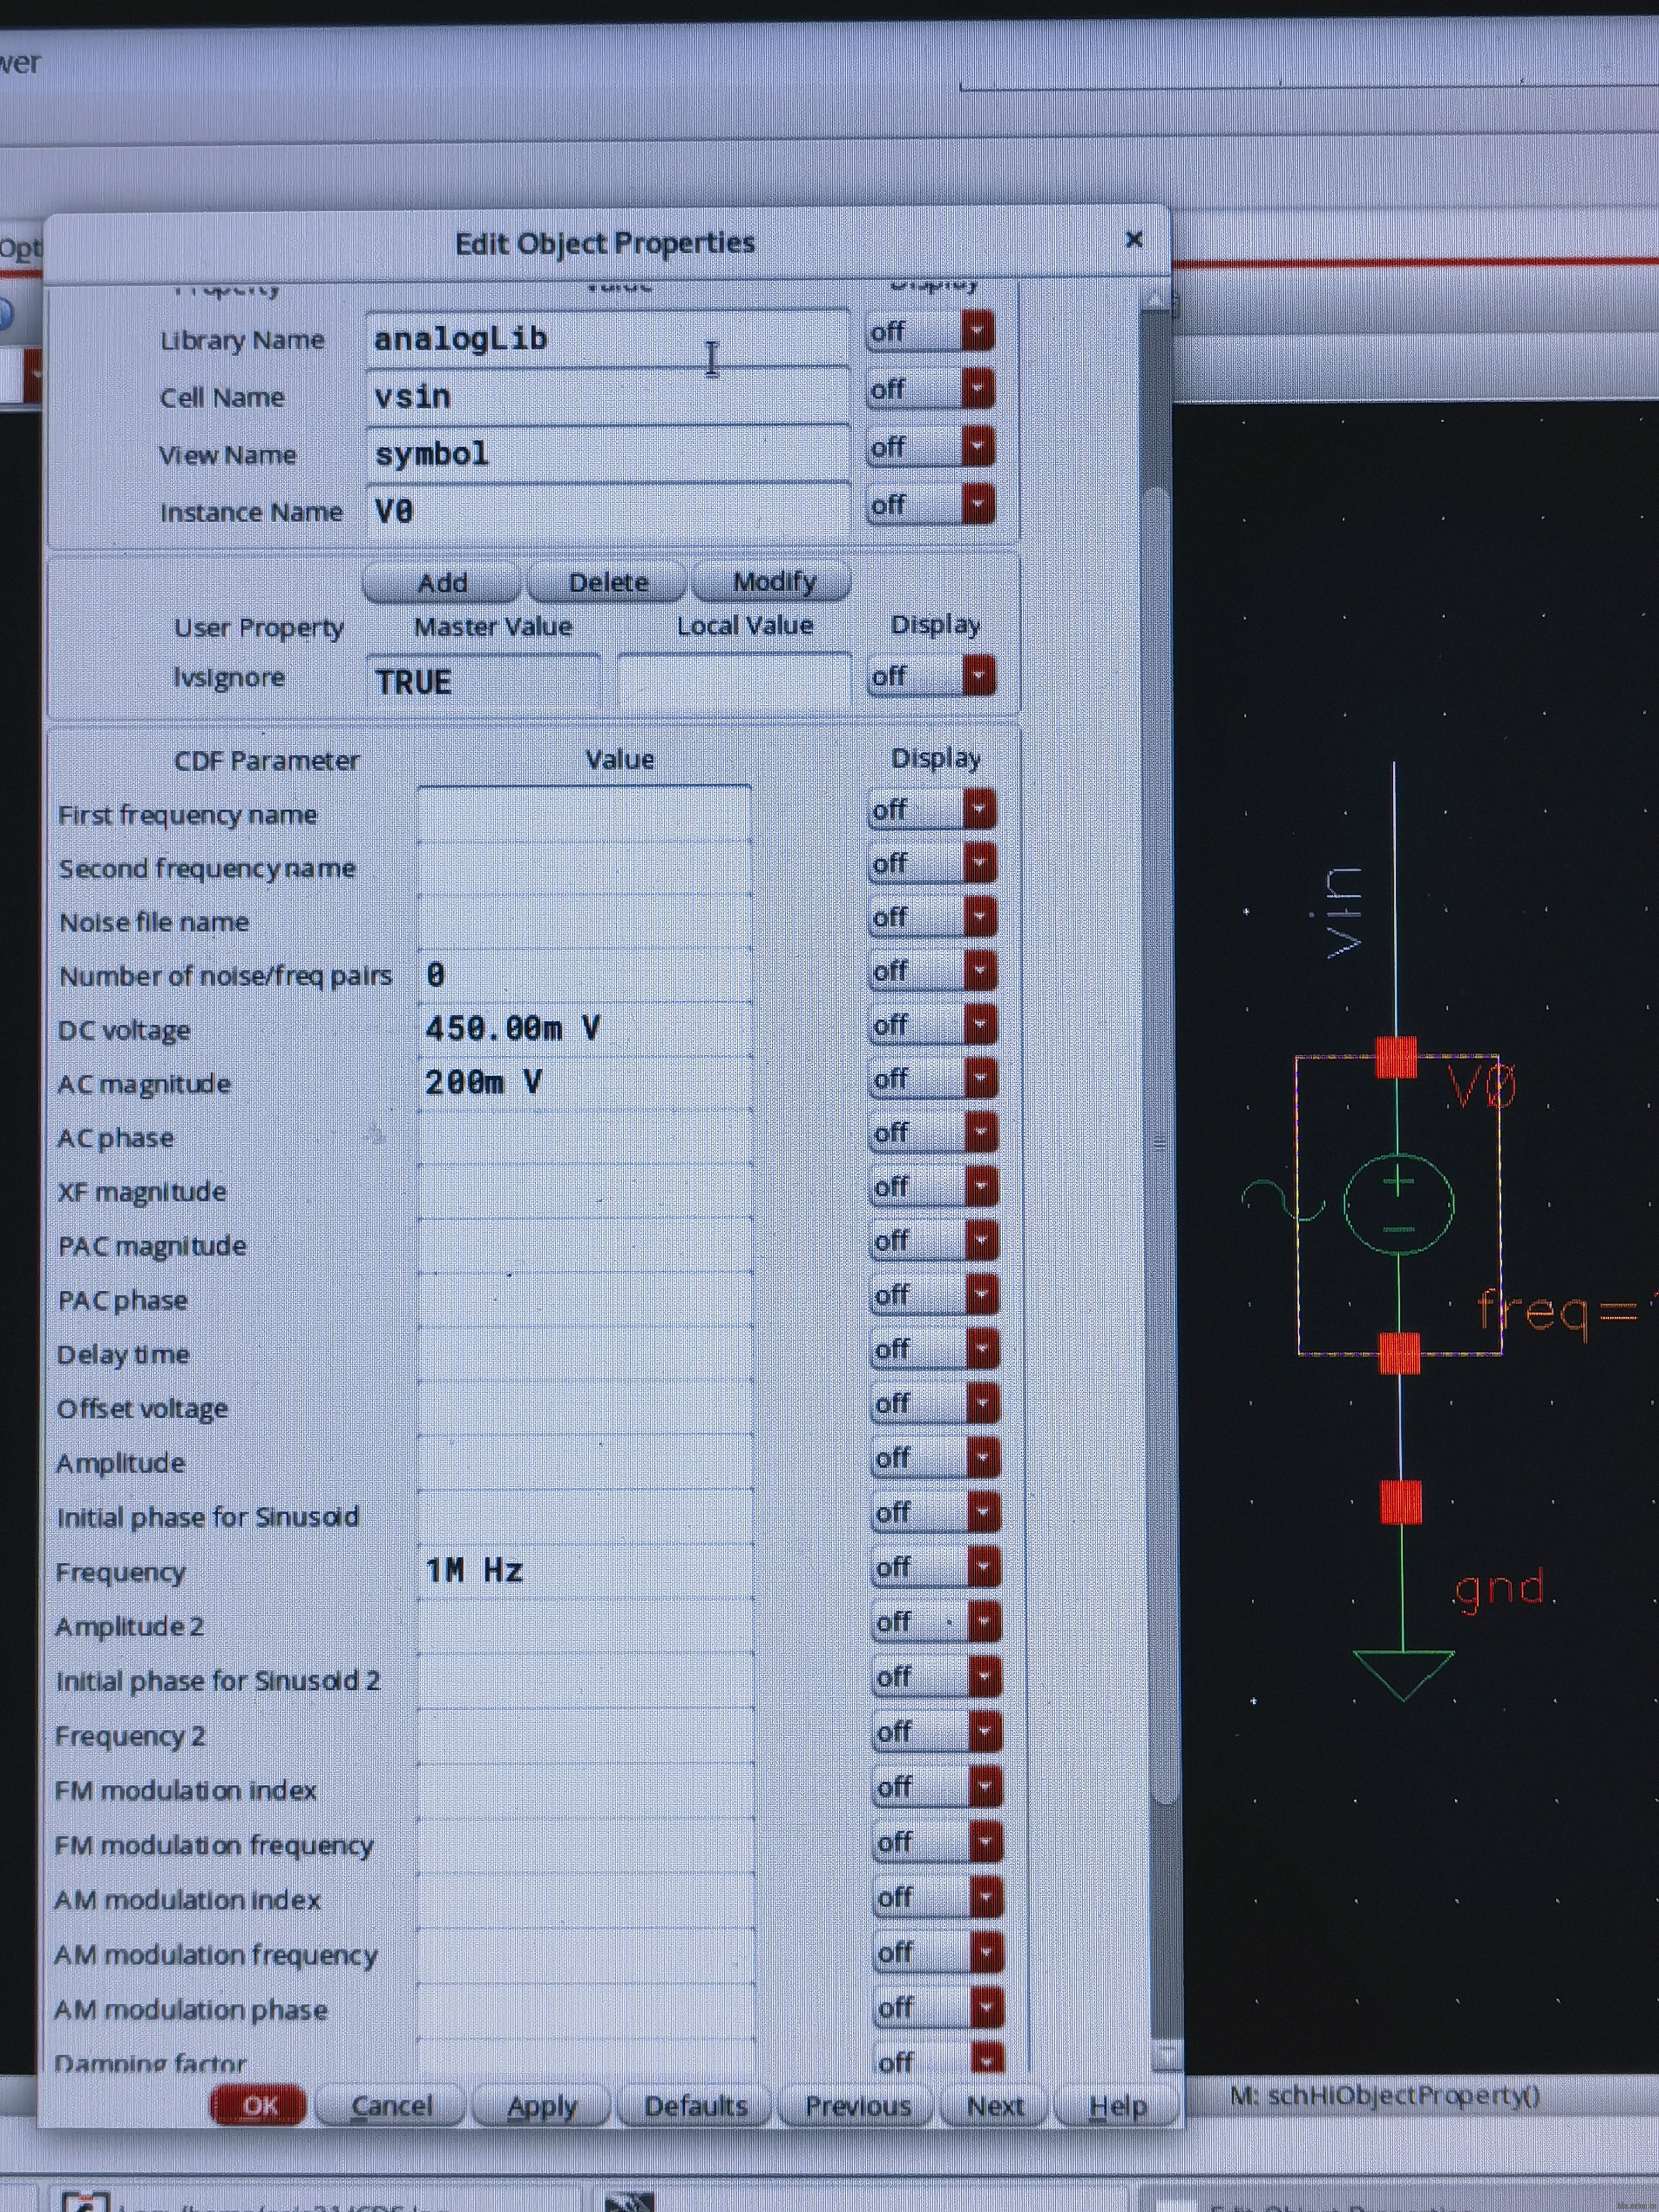Screen dimensions: 1659x2212
Task: Open Offset voltage display dropdown
Action: point(935,1404)
